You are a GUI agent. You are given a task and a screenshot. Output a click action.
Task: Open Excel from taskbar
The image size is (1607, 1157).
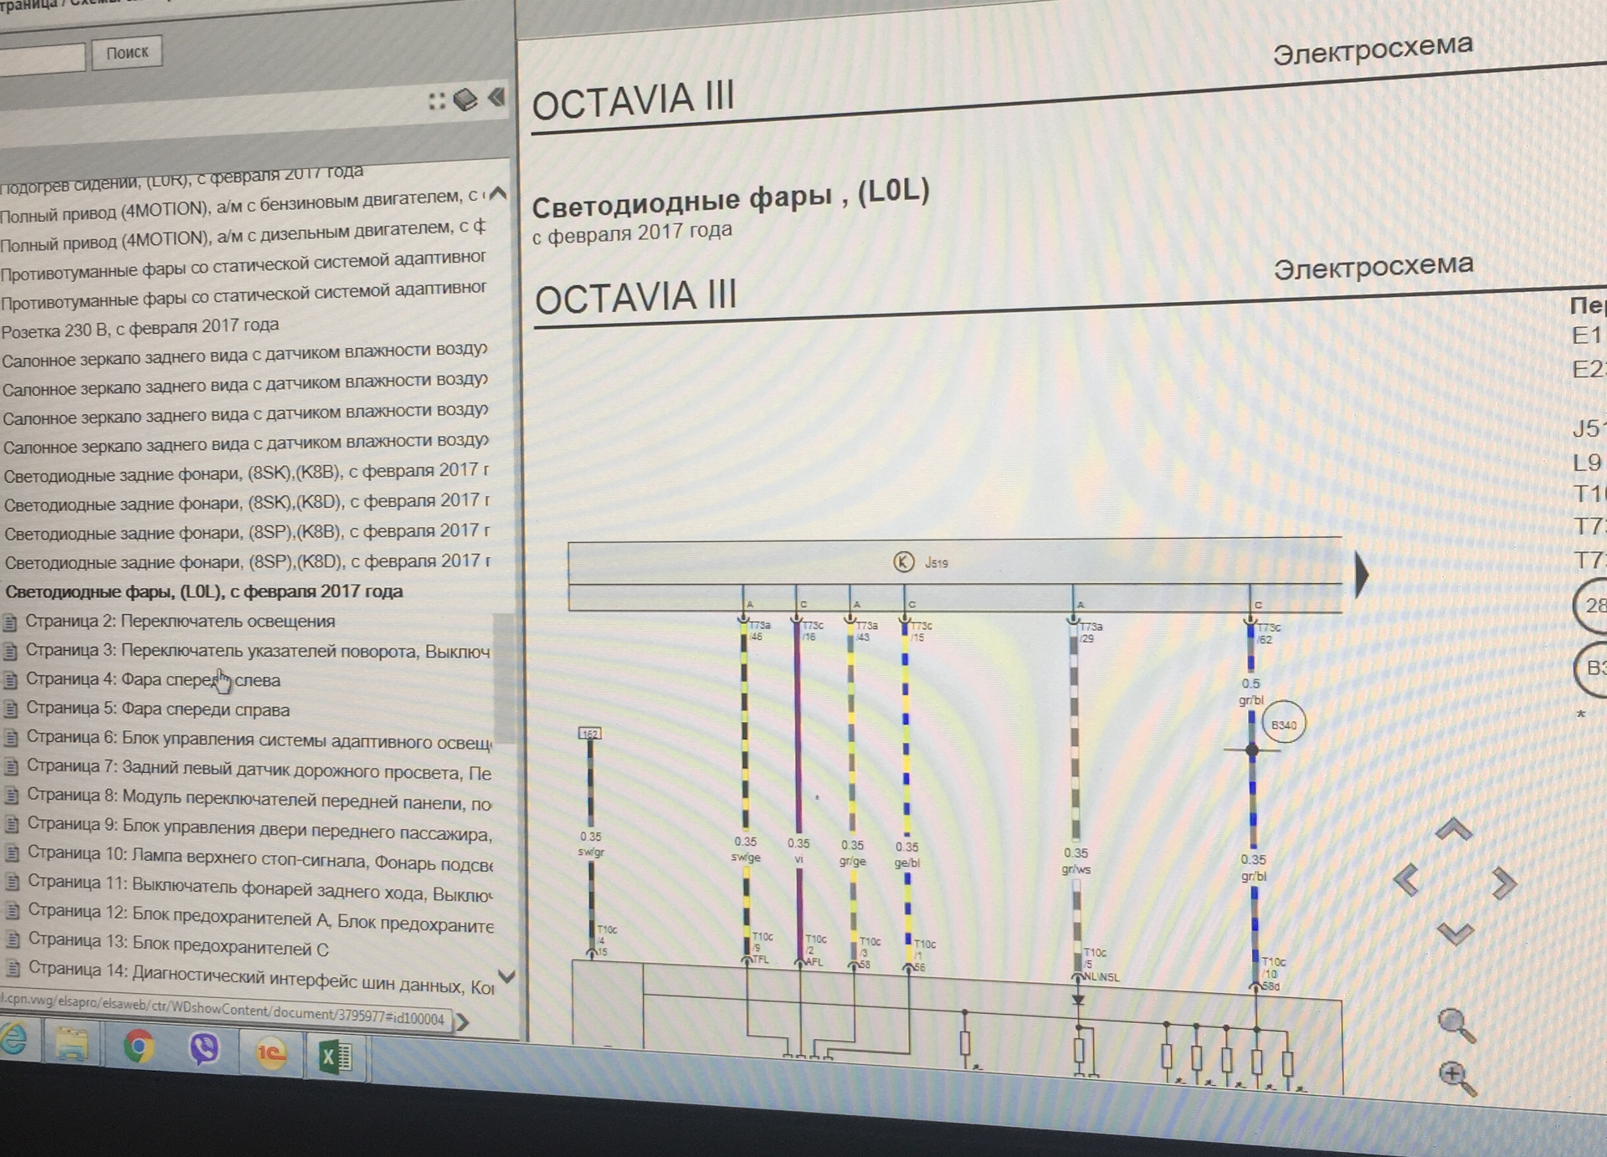coord(336,1057)
